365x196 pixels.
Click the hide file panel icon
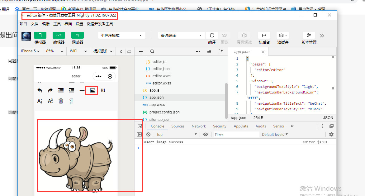[221, 51]
